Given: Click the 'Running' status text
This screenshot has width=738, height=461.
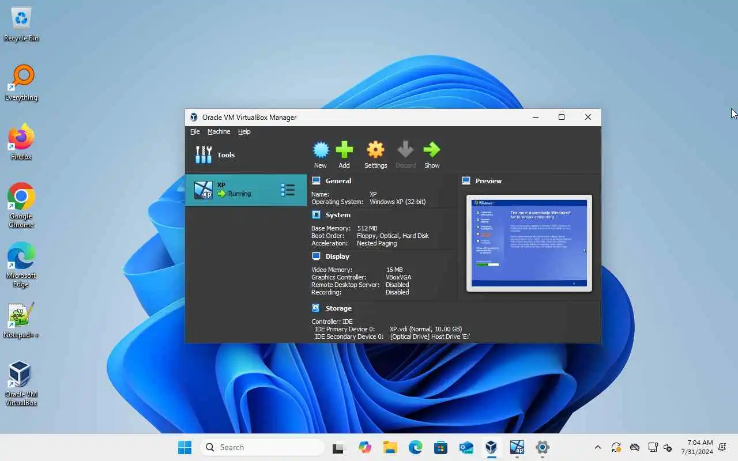Looking at the screenshot, I should pyautogui.click(x=239, y=194).
